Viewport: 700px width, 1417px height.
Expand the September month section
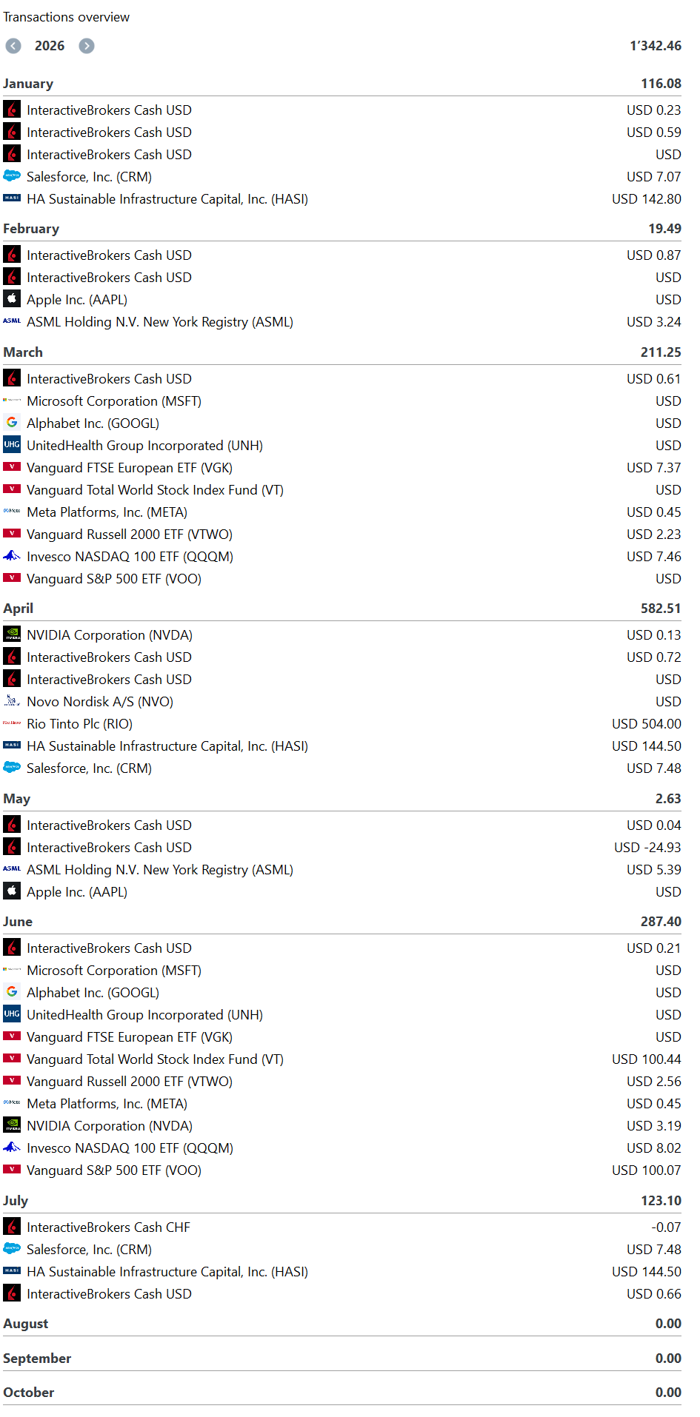[342, 1359]
